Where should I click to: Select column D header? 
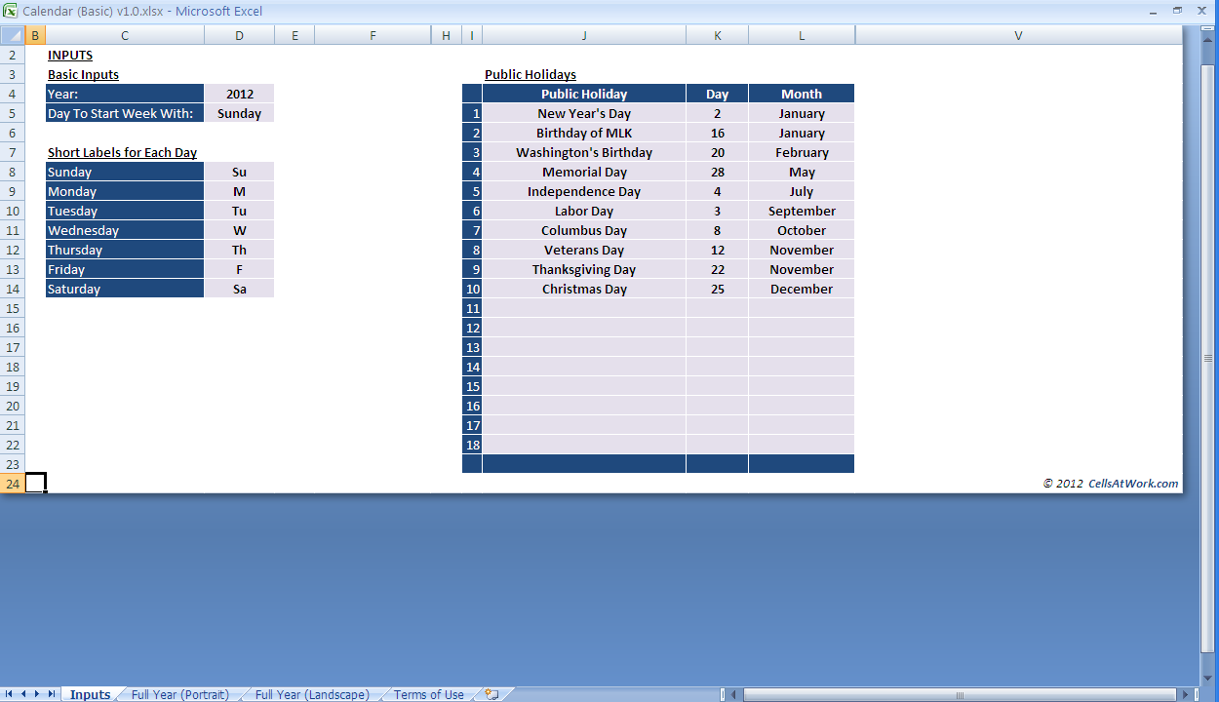[239, 36]
